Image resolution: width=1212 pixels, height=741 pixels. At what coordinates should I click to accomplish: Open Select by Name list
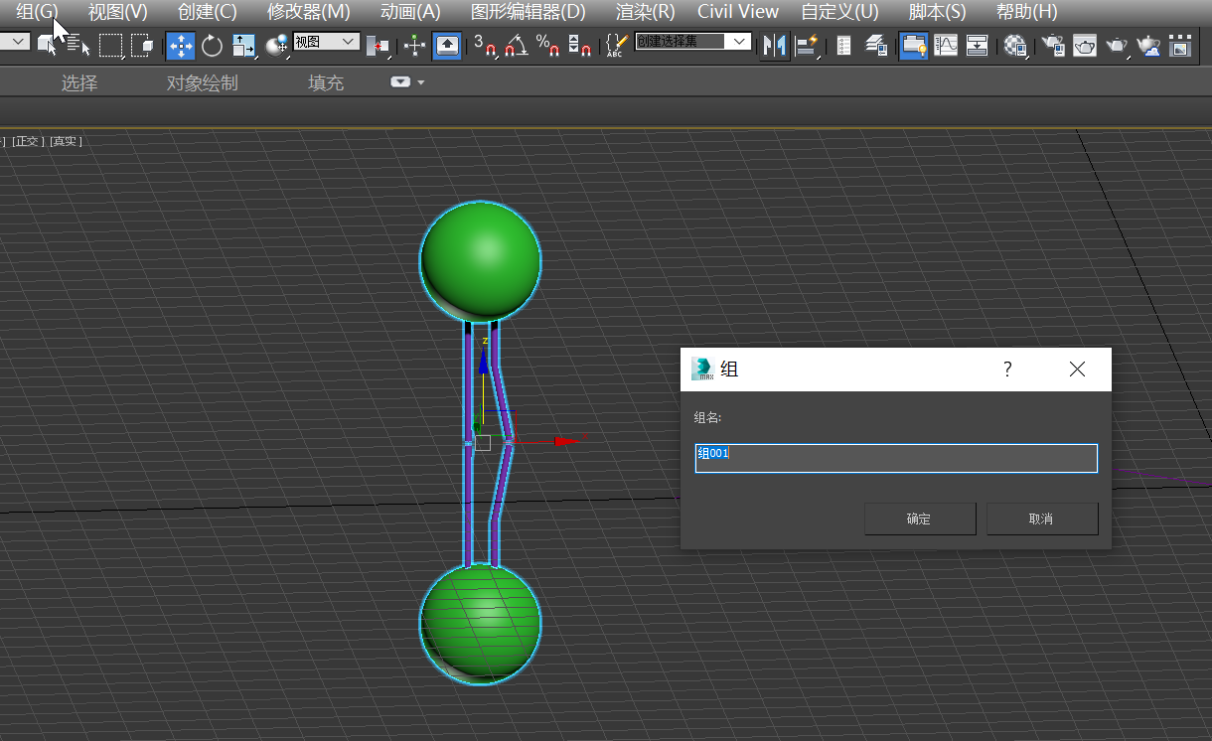pyautogui.click(x=78, y=45)
